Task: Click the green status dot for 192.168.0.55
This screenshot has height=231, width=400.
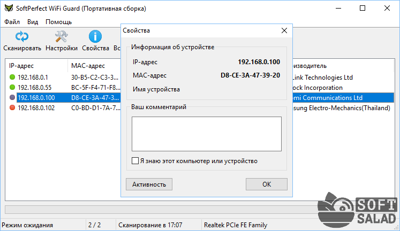Action: [12, 87]
